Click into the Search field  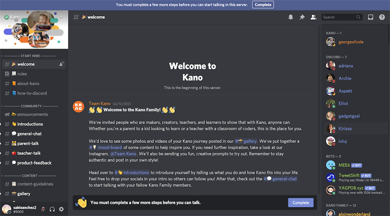coord(338,17)
